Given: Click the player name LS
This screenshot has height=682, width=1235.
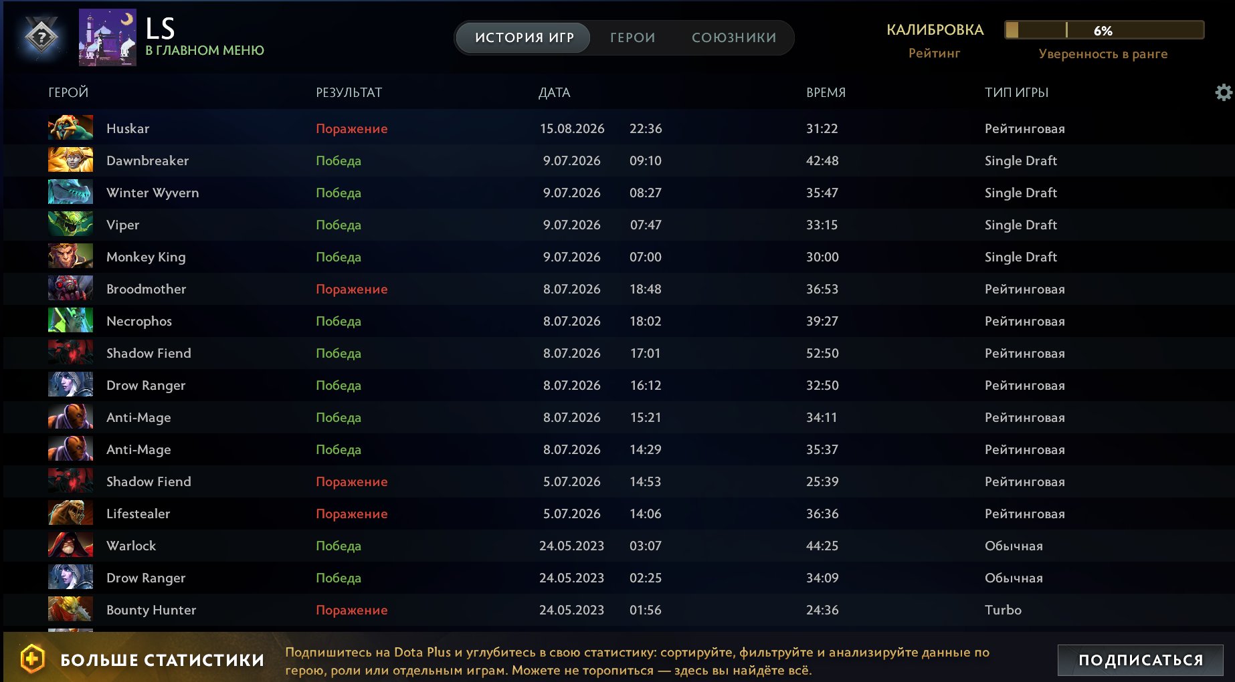Looking at the screenshot, I should click(161, 29).
